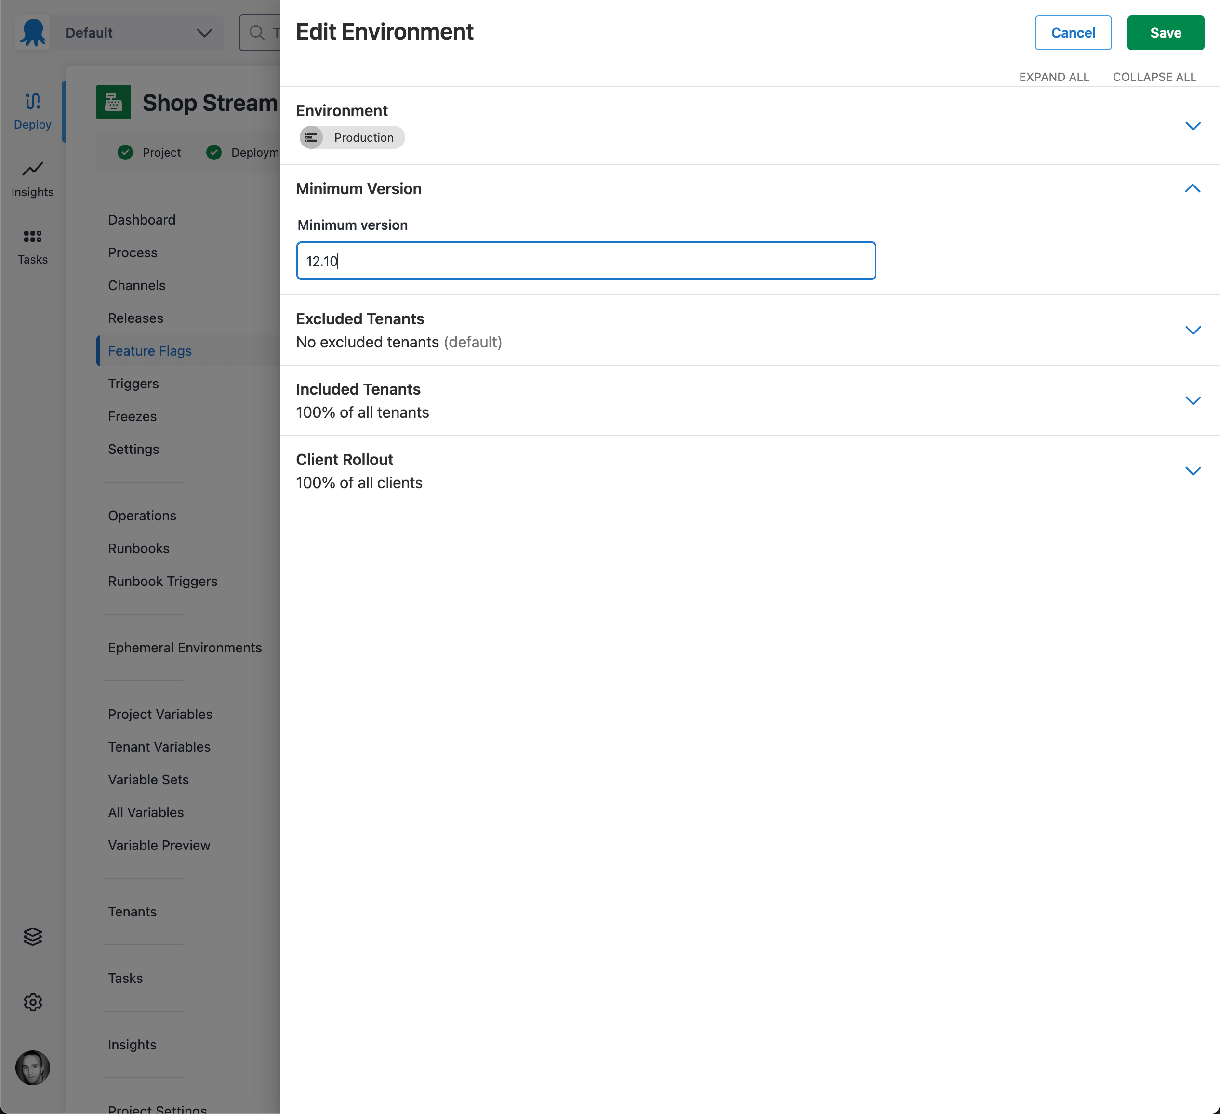Click the Project status label
The image size is (1220, 1114).
(x=161, y=152)
